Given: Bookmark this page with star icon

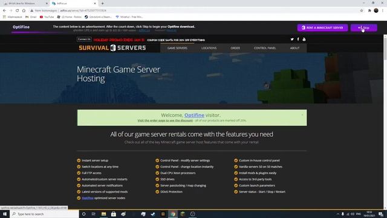Looking at the screenshot, I should (362, 11).
